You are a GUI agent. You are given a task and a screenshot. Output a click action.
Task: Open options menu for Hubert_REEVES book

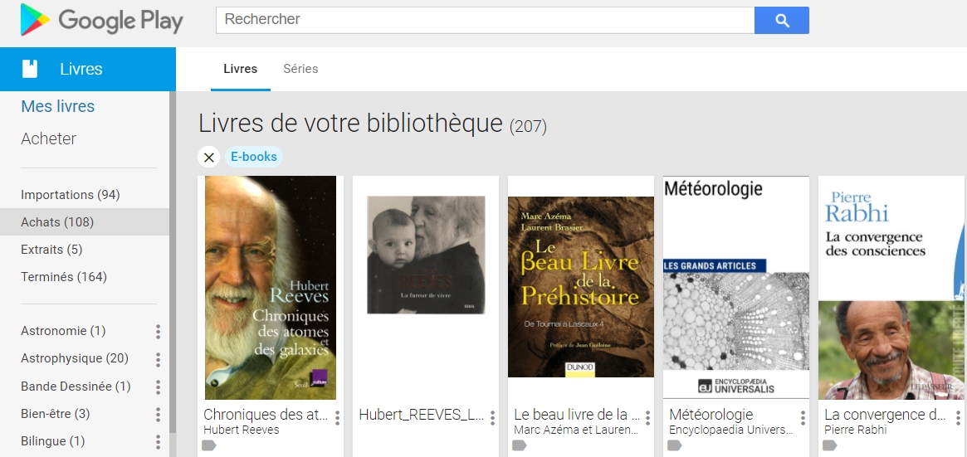(492, 418)
